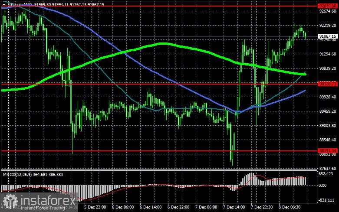Select the red 92830.08 price level label
Viewport: 339px width, 212px height.
click(x=328, y=6)
